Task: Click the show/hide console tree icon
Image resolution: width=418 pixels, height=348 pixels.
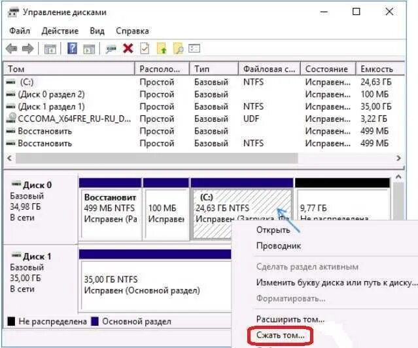Action: [50, 49]
